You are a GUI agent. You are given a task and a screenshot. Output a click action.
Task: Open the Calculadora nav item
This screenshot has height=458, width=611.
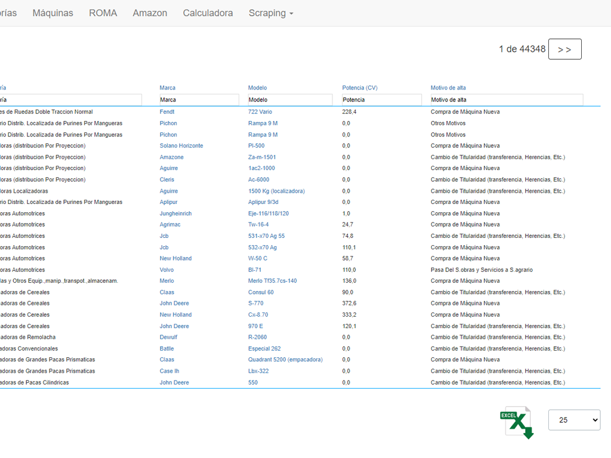point(208,13)
